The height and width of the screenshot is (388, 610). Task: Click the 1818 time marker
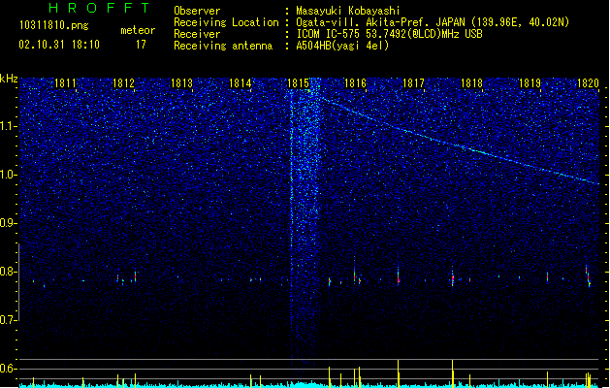(471, 83)
